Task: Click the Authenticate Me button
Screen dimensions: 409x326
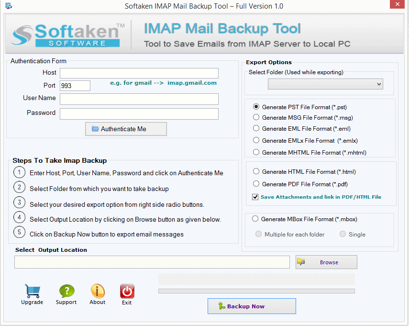Action: 126,129
